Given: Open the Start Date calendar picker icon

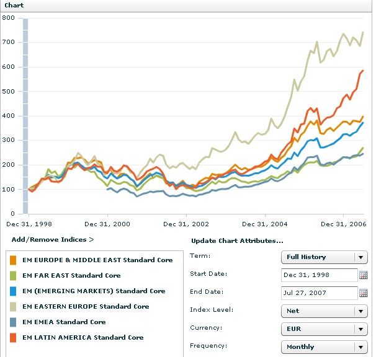Looking at the screenshot, I should coord(364,275).
